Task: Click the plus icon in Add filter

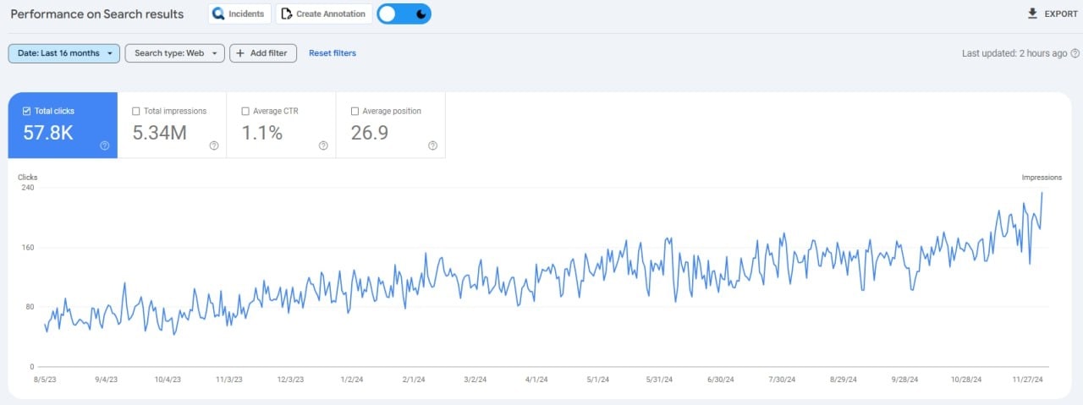Action: click(241, 53)
